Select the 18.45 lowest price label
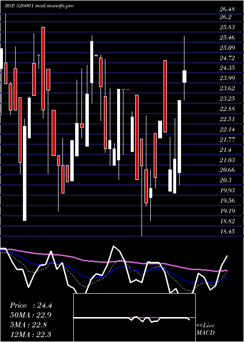This screenshot has width=244, height=342. [x=227, y=232]
